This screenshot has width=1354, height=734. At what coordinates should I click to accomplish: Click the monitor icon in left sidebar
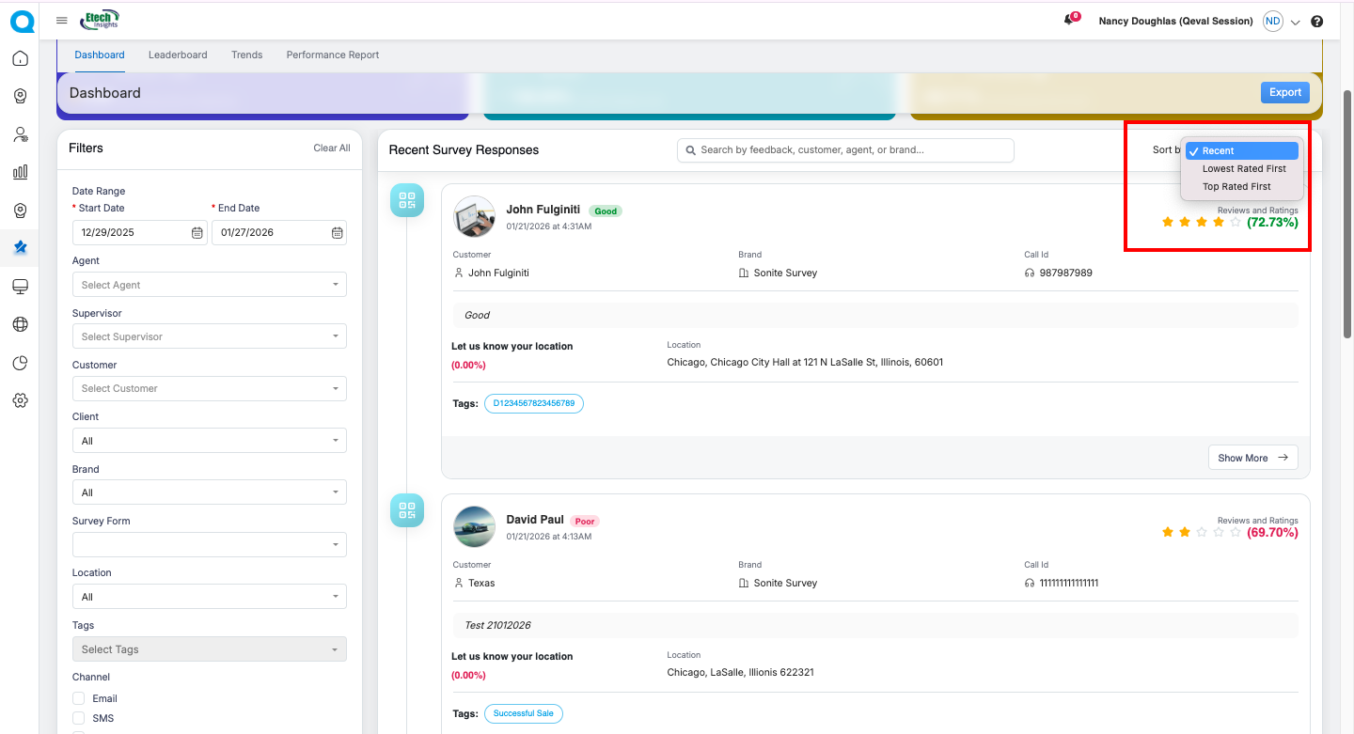point(20,286)
